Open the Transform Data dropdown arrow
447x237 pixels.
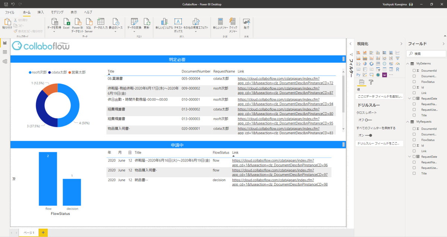pos(134,32)
